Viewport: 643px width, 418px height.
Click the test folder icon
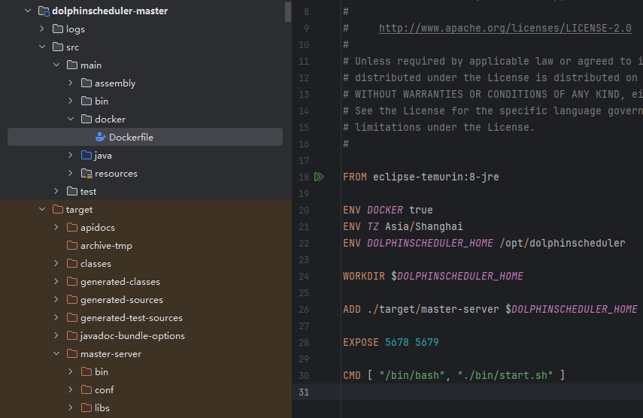72,192
